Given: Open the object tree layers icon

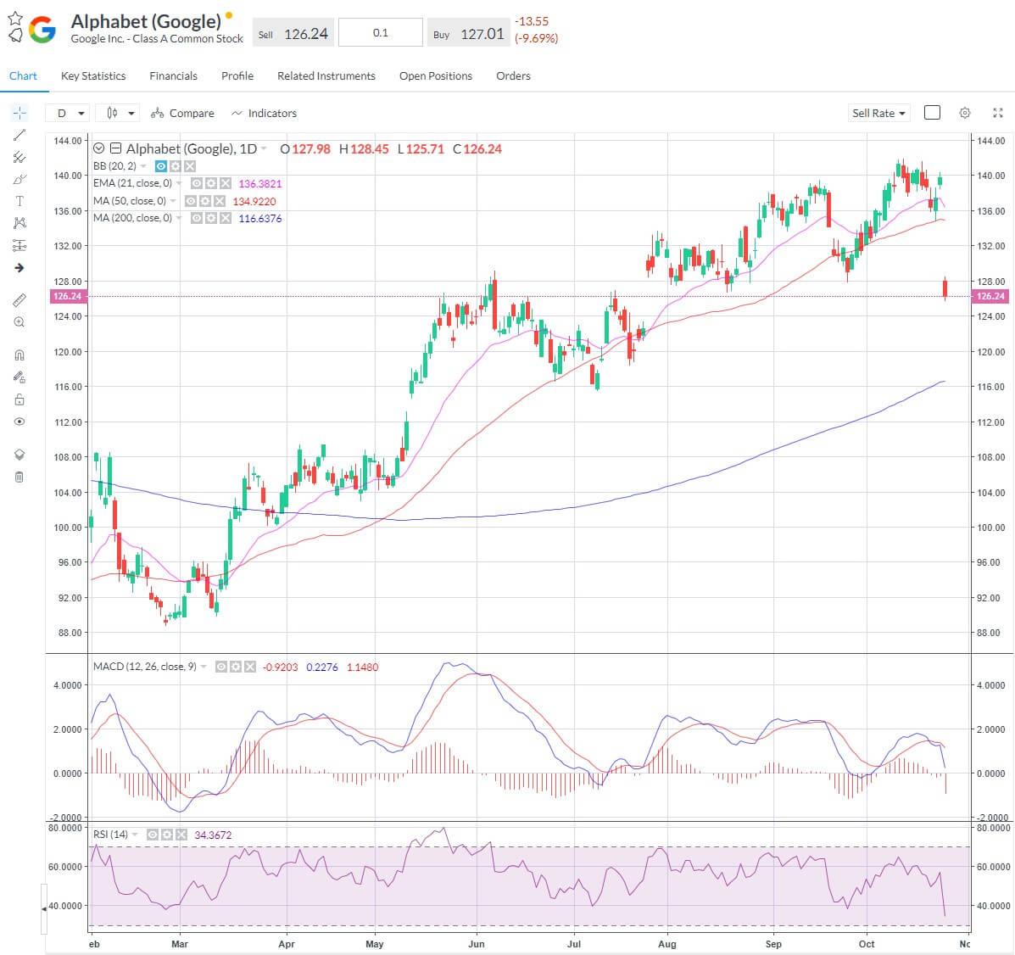Looking at the screenshot, I should (x=20, y=455).
